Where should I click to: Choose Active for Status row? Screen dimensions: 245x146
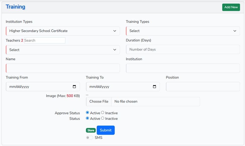[87, 118]
